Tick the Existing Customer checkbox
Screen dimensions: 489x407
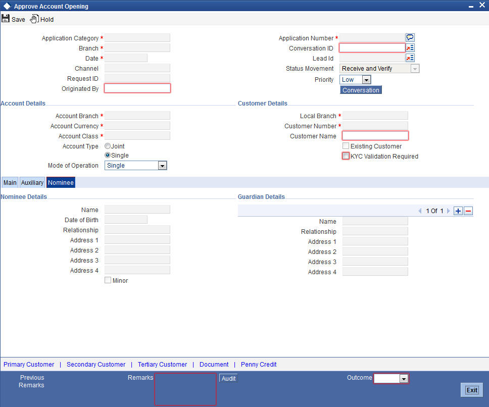click(x=346, y=146)
